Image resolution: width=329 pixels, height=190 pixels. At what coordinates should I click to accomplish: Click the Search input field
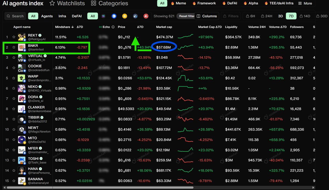click(15, 16)
